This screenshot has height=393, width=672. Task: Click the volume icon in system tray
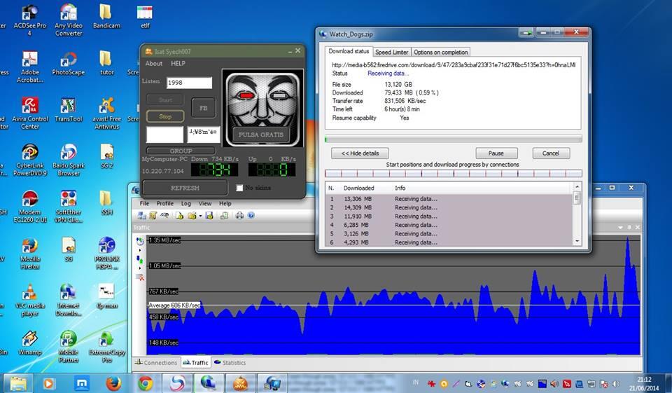pos(616,384)
